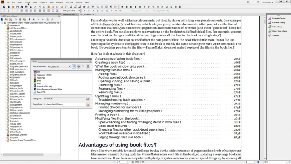
Task: Select 402_toc.fm in the book tree
Action: click(x=14, y=80)
